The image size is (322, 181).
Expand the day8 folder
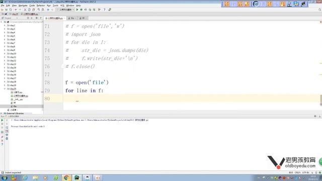(5, 47)
